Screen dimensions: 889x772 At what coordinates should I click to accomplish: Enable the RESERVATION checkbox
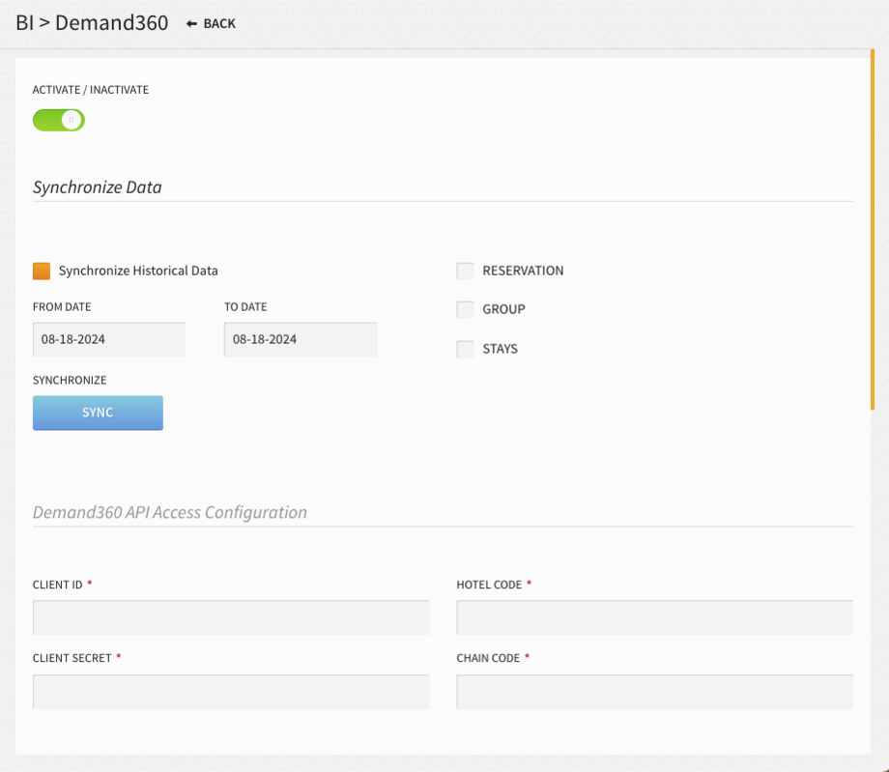coord(465,271)
